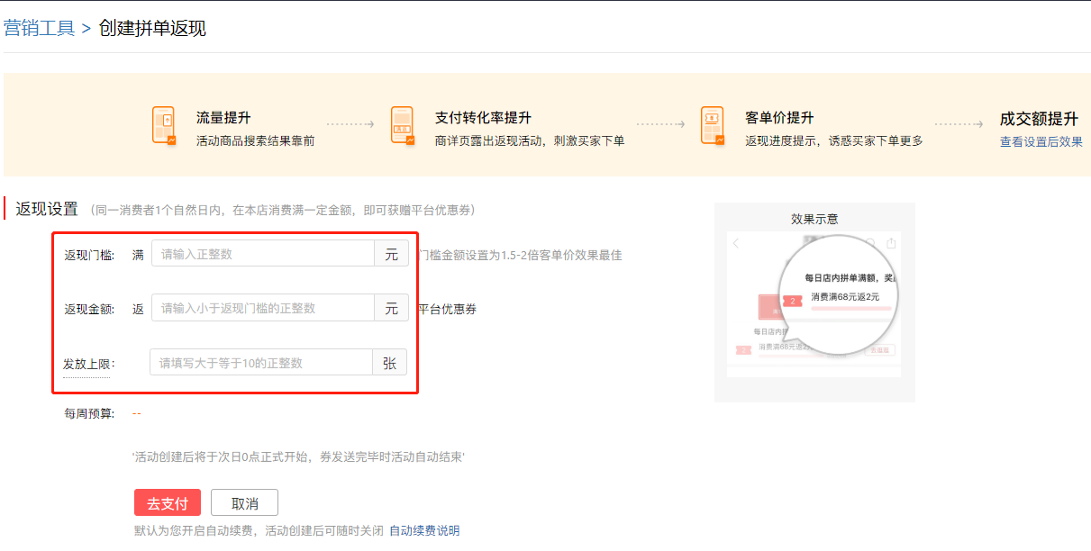The width and height of the screenshot is (1091, 551).
Task: Focus the 发放上限 quantity input field
Action: point(261,363)
